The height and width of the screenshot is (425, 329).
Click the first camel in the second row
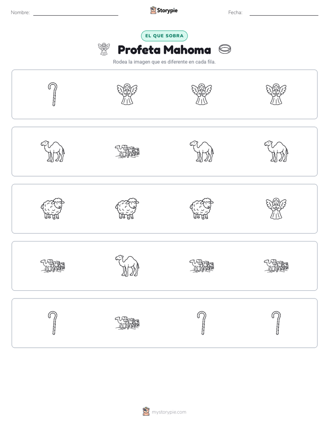(x=53, y=151)
